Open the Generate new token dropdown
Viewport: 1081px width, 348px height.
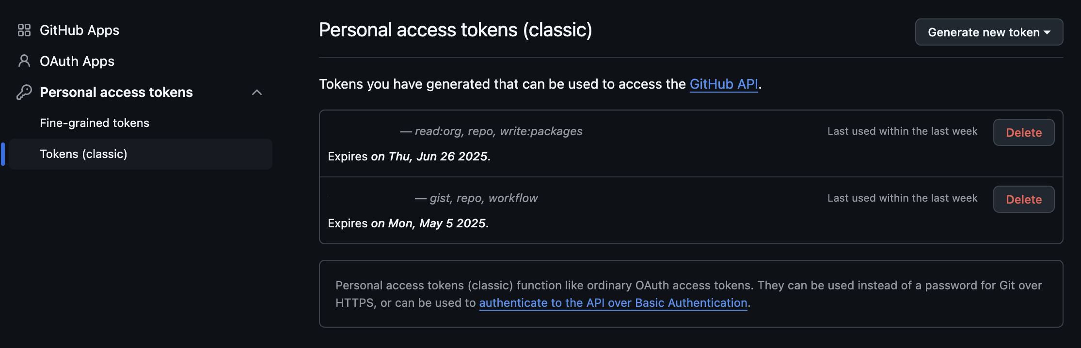tap(989, 32)
